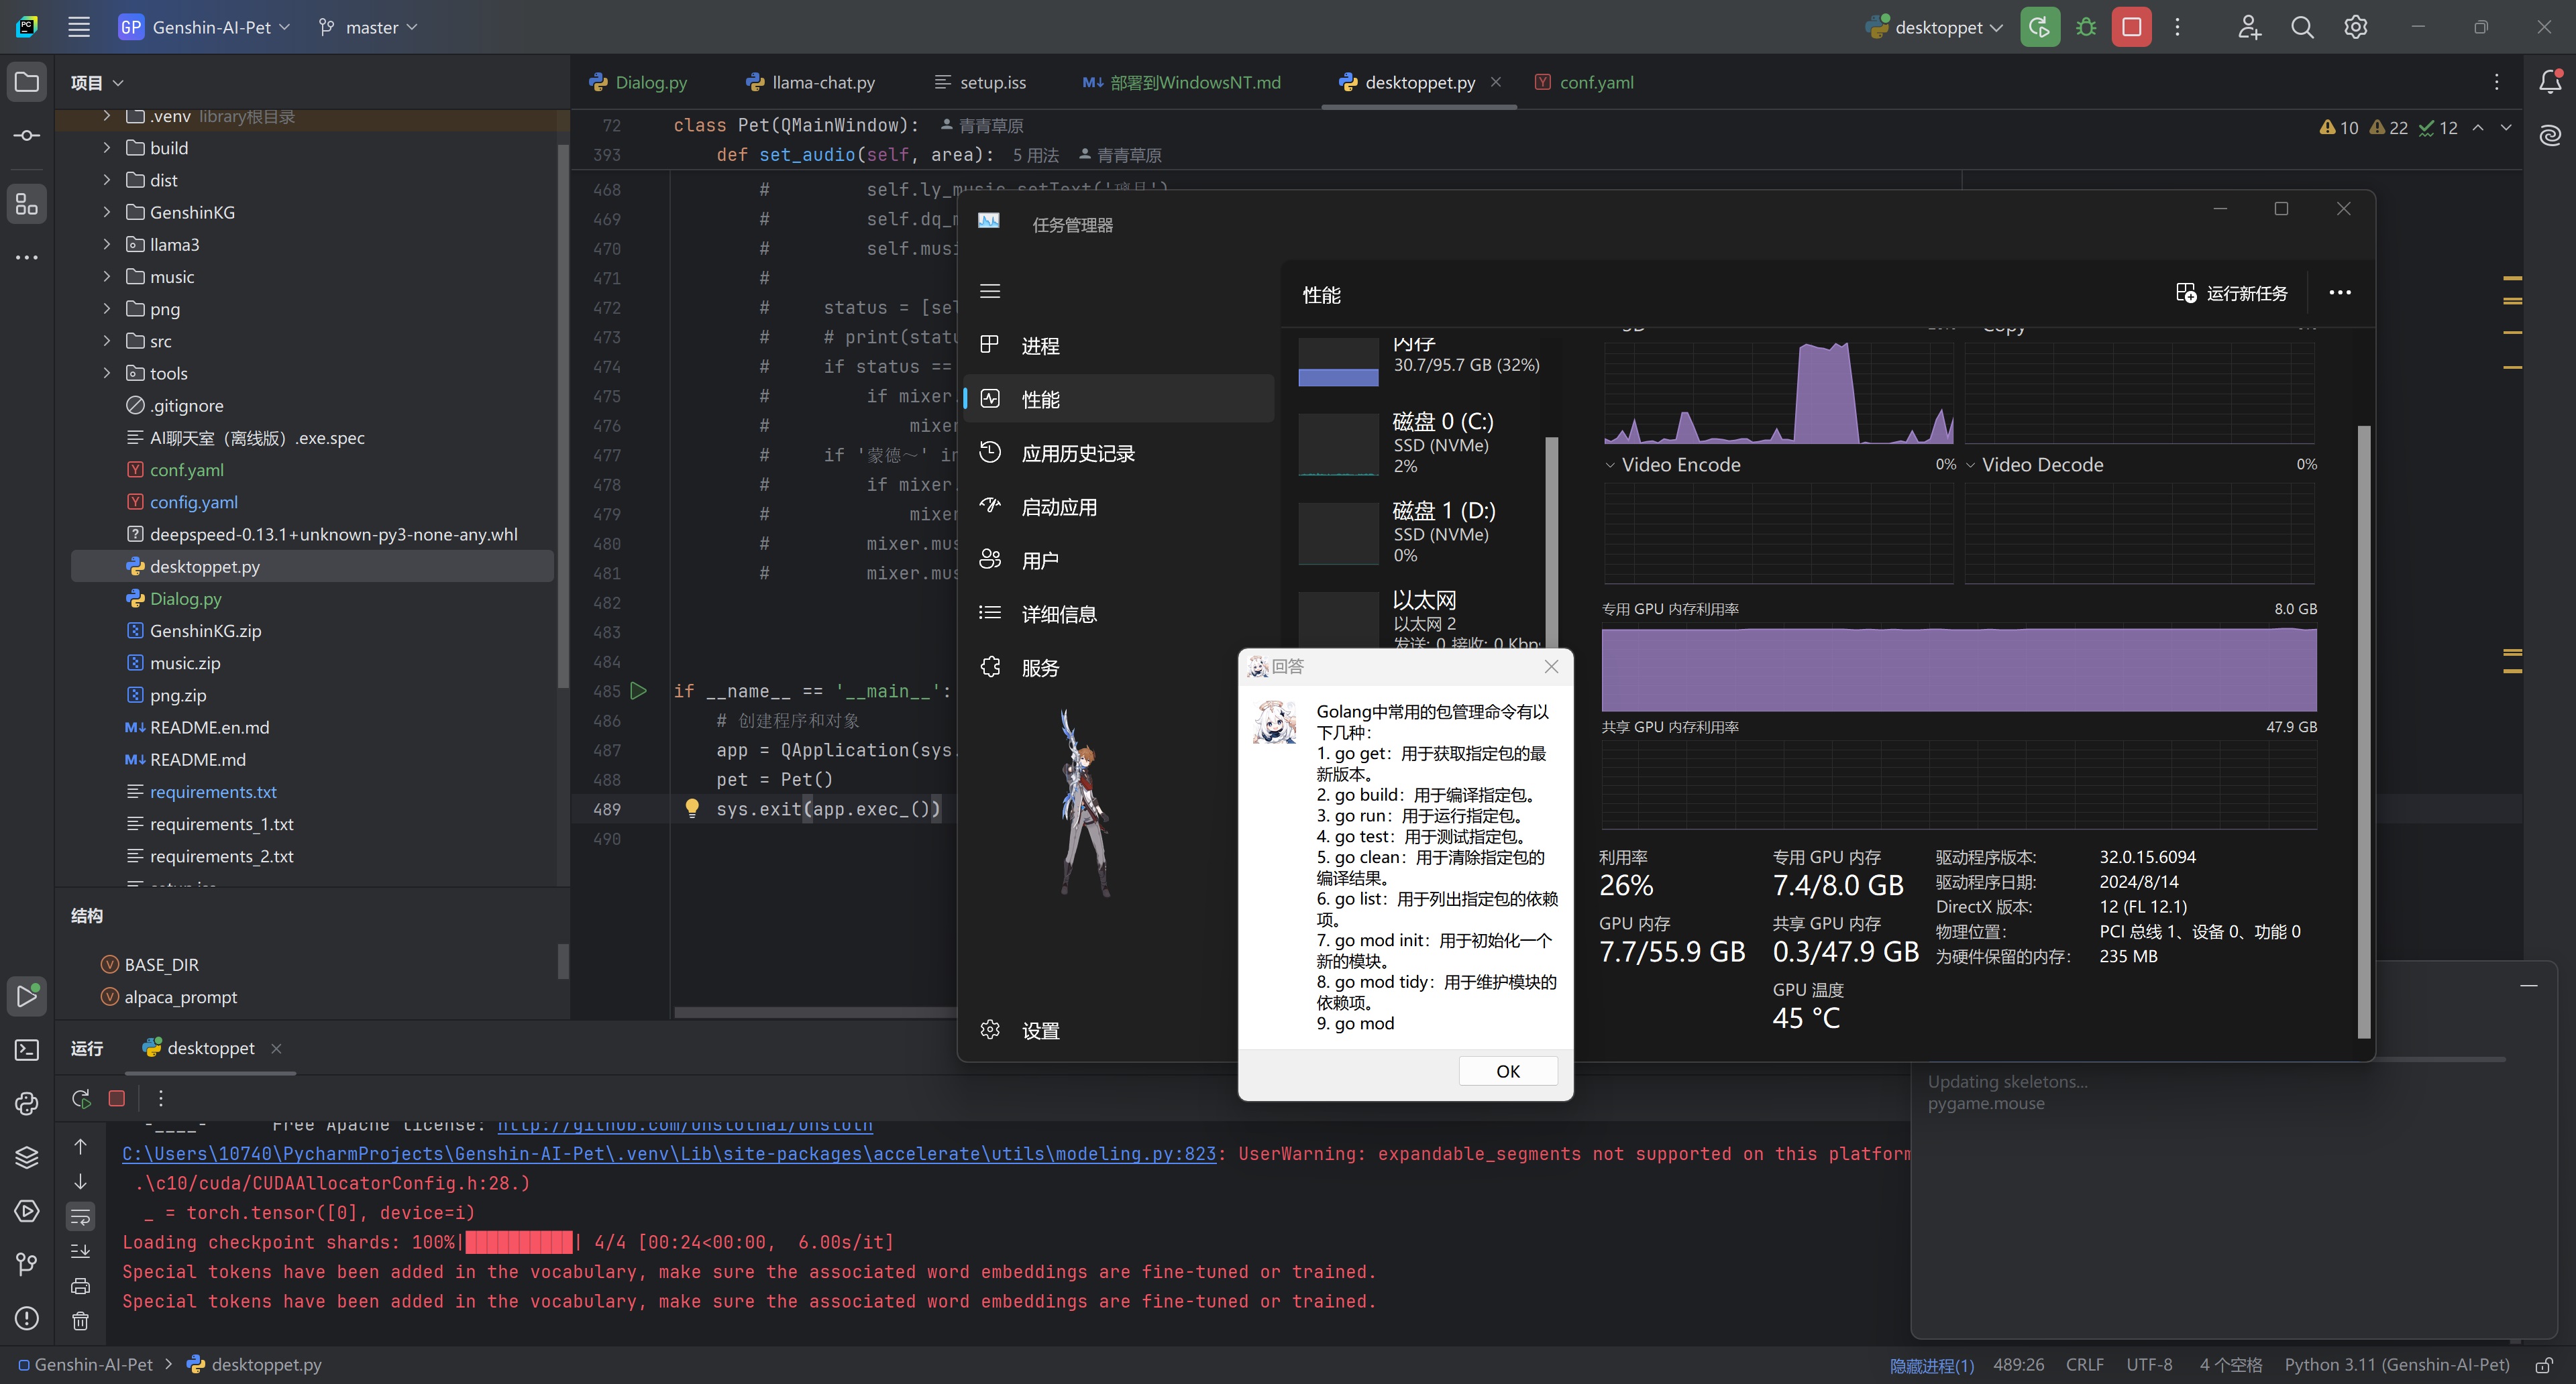
Task: Open the Python Console tool window
Action: pos(27,1103)
